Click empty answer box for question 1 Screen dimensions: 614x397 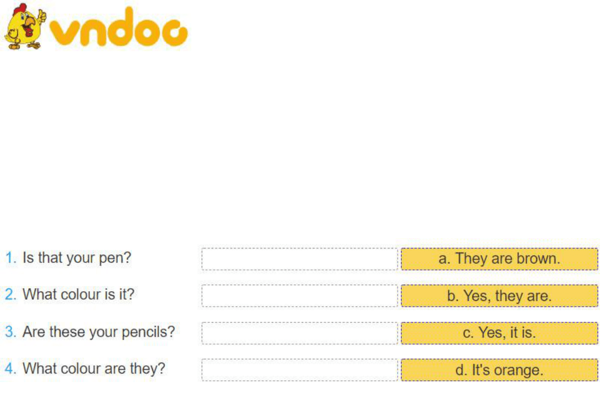pyautogui.click(x=300, y=259)
